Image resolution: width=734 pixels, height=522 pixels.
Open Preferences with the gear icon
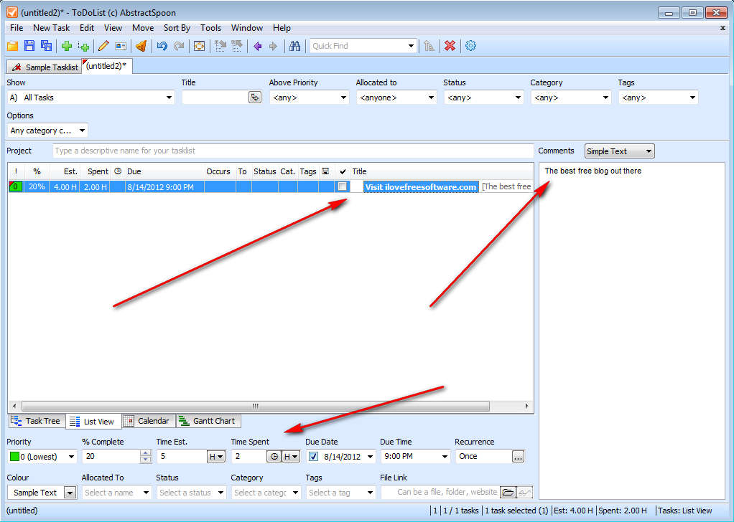[471, 46]
